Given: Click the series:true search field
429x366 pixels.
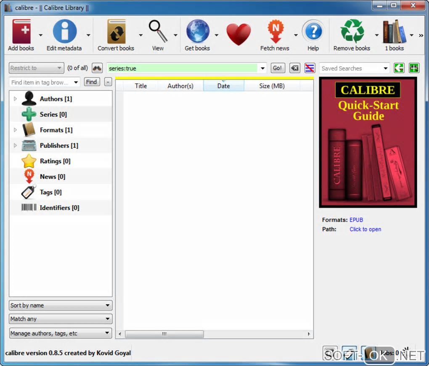Looking at the screenshot, I should pos(182,68).
